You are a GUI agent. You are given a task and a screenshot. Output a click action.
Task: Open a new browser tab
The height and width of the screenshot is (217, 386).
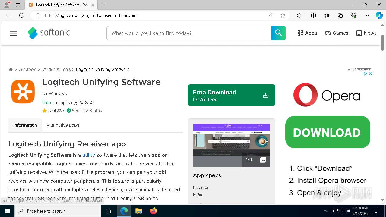coord(103,5)
